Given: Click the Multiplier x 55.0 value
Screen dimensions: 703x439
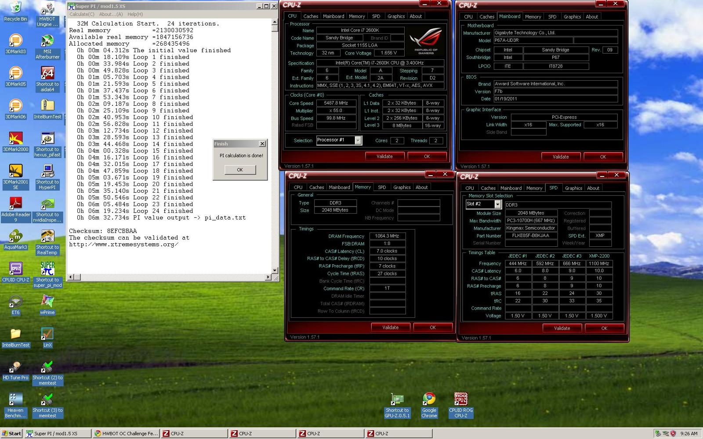Looking at the screenshot, I should point(336,111).
